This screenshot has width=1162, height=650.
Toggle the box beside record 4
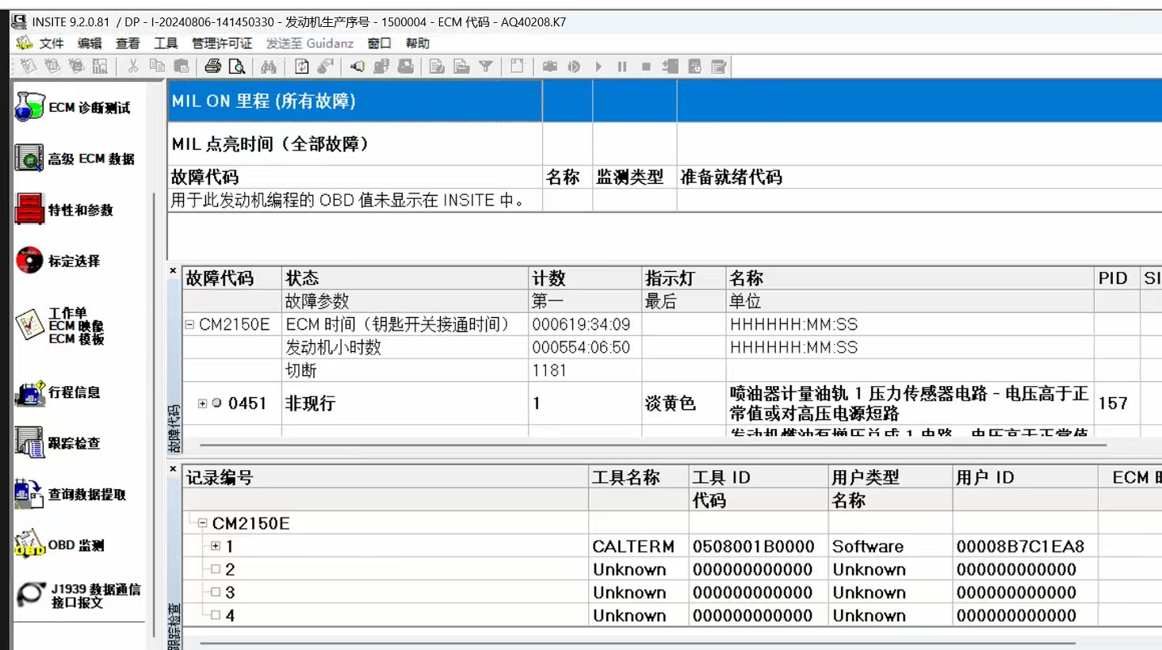[x=216, y=615]
